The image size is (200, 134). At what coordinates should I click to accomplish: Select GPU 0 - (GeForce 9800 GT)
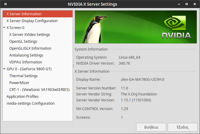29,69
